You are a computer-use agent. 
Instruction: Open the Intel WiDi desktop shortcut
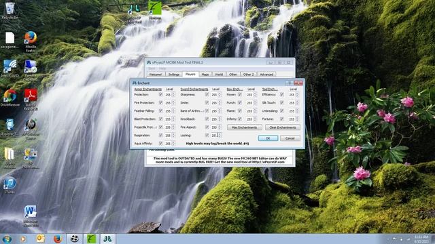(10, 68)
